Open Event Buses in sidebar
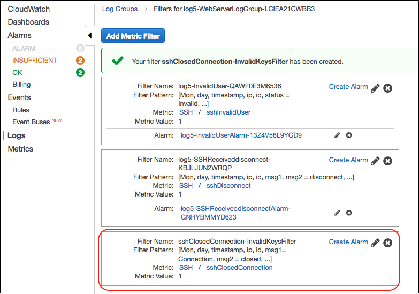Image resolution: width=419 pixels, height=294 pixels. [31, 122]
